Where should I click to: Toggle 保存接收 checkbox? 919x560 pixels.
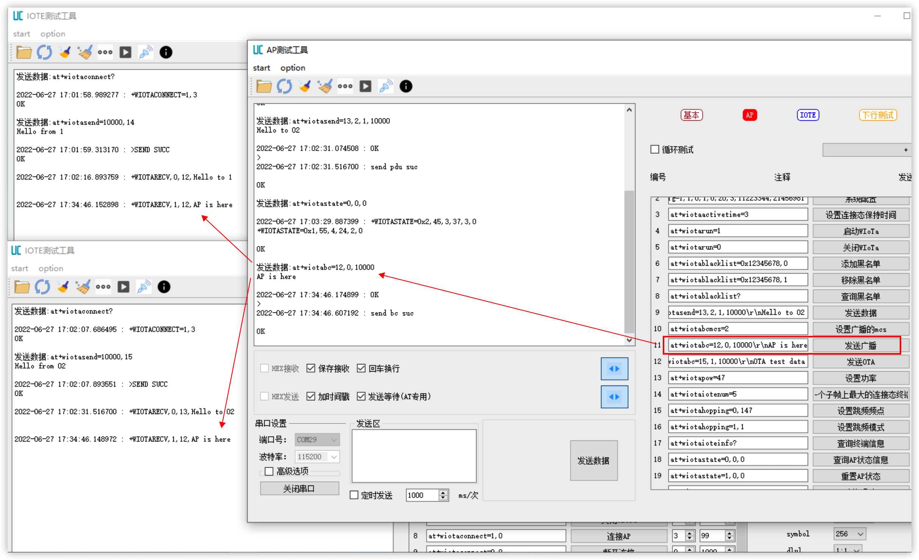[311, 368]
